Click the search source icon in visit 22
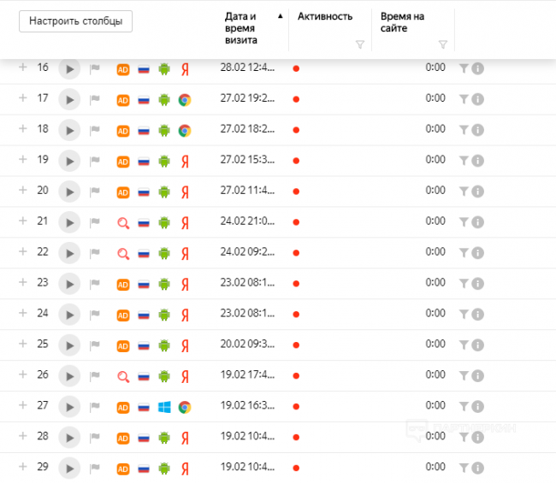This screenshot has height=483, width=556. coord(122,253)
